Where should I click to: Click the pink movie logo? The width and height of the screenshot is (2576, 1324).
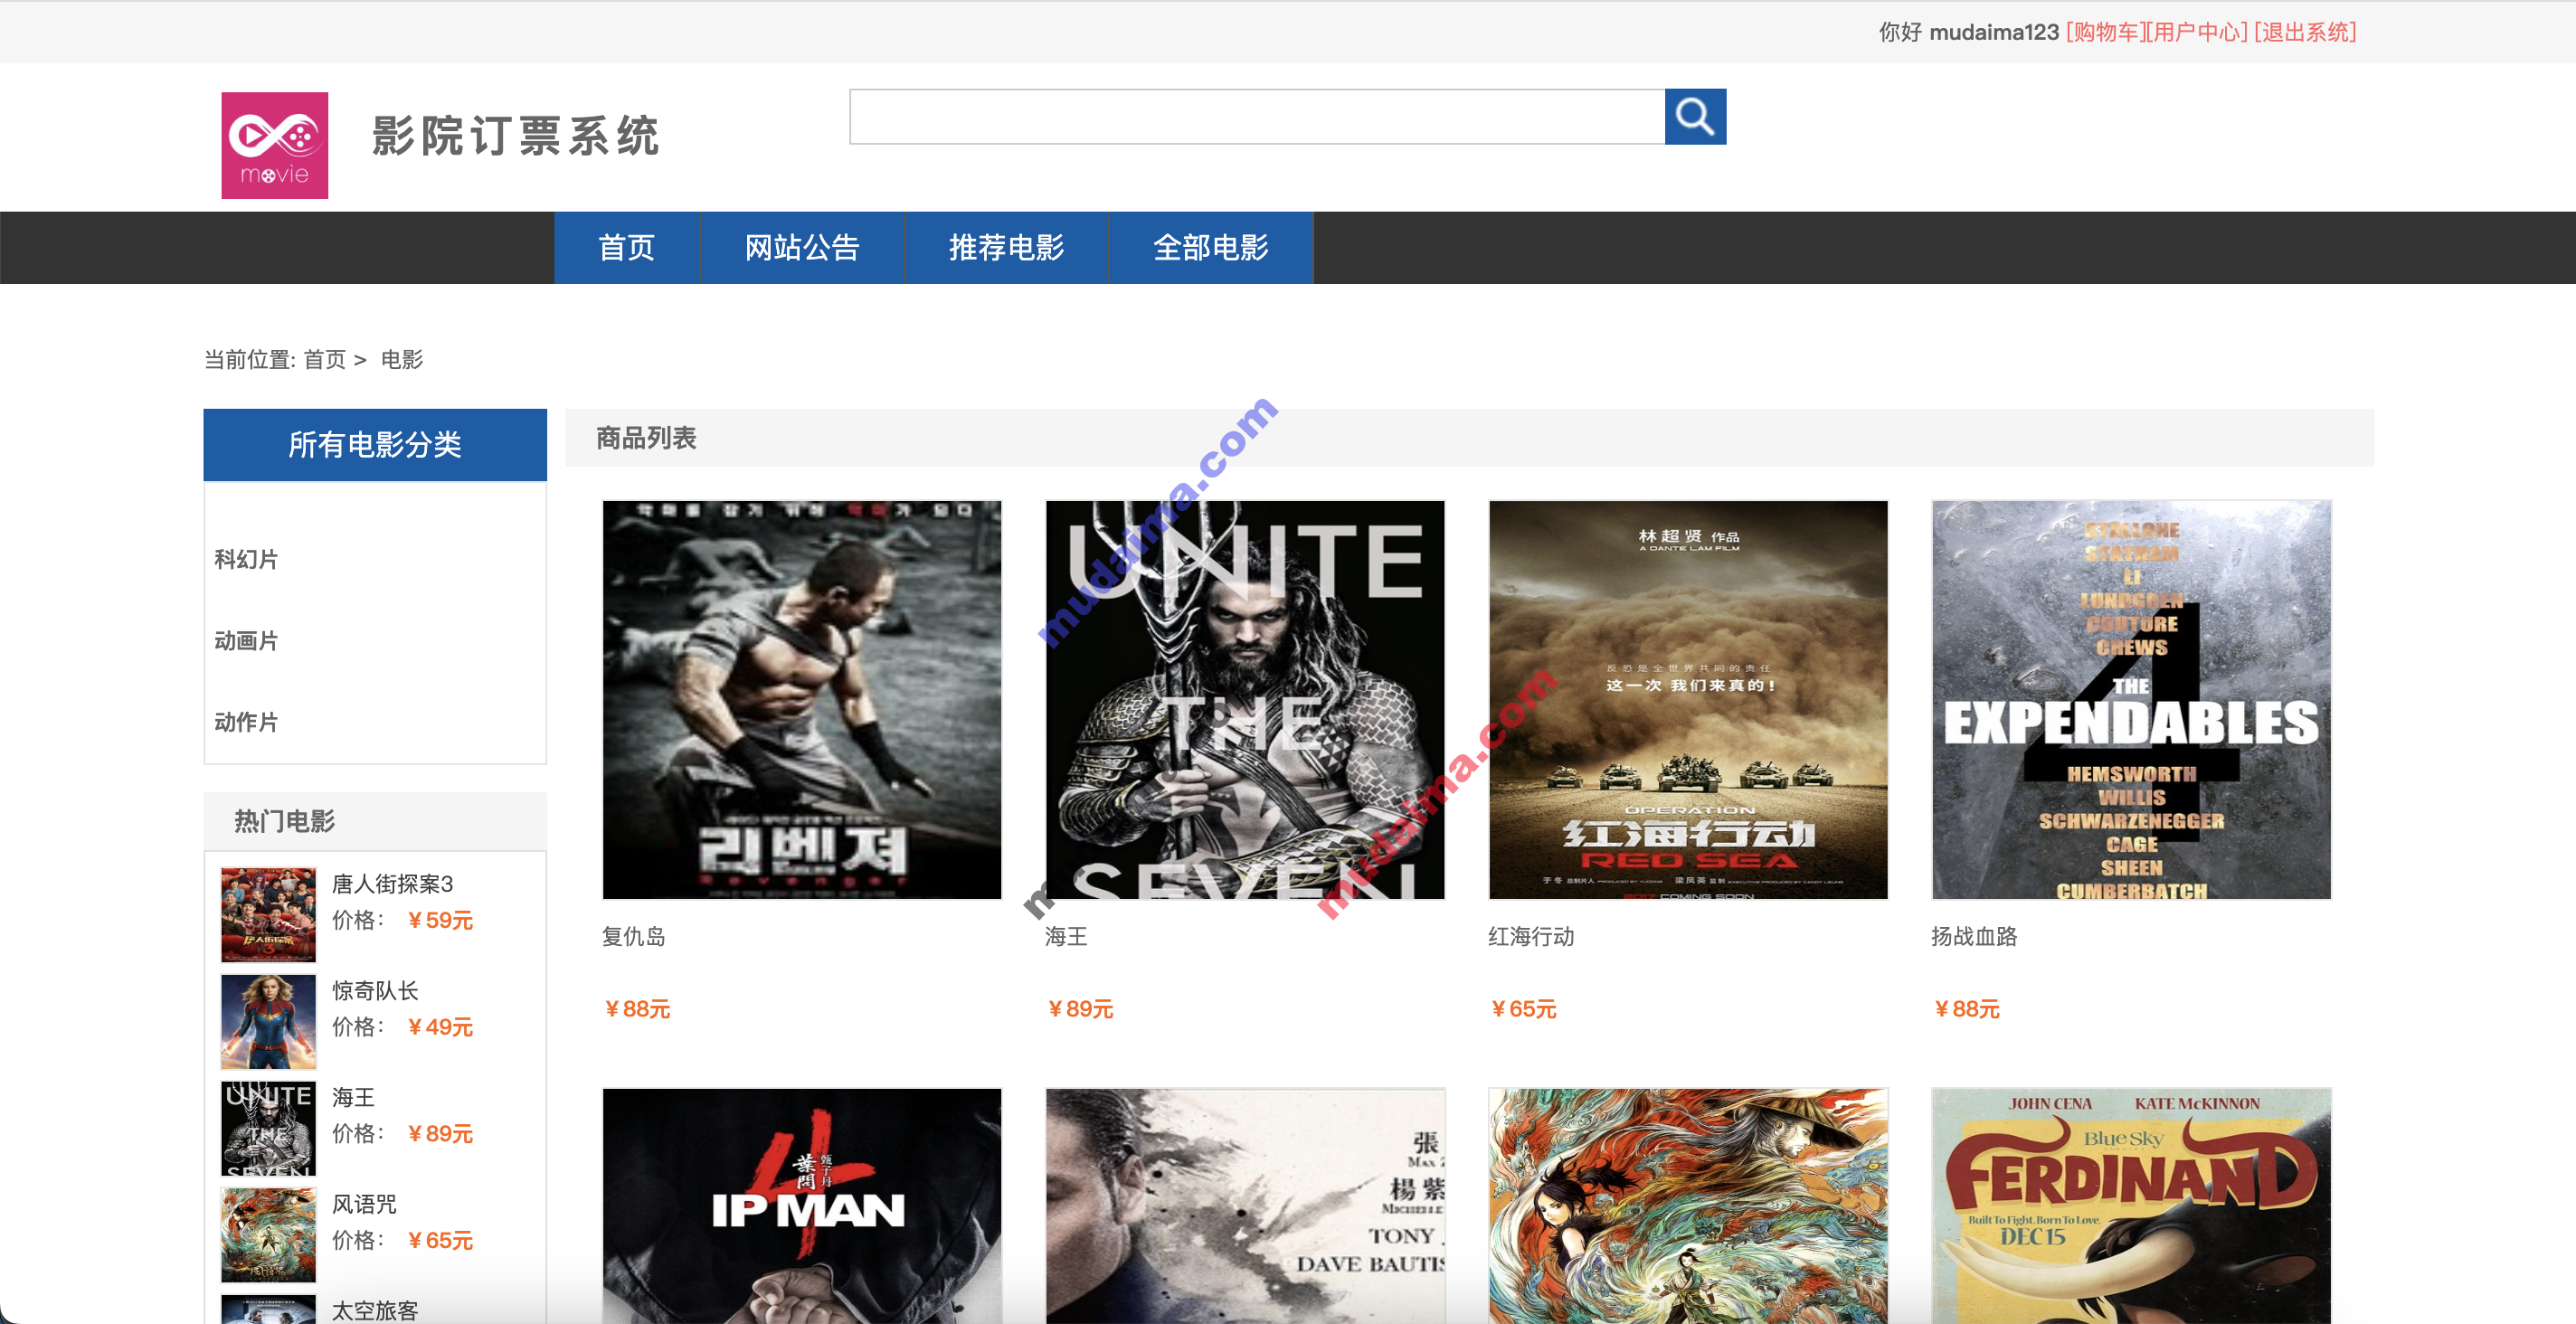(275, 145)
